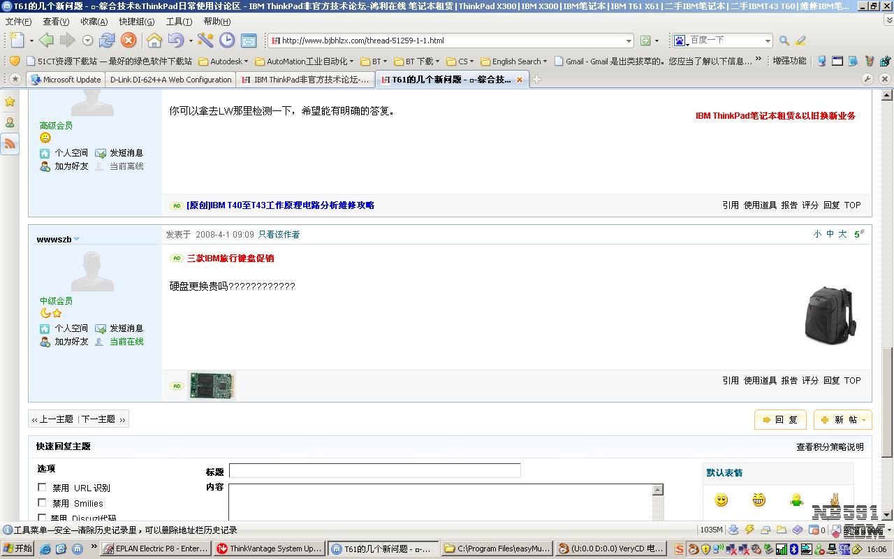Expand the search engine 百度一下 dropdown
894x559 pixels.
(768, 41)
